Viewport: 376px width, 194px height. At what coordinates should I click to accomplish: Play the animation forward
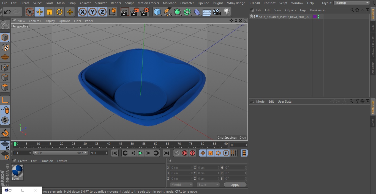click(x=140, y=153)
